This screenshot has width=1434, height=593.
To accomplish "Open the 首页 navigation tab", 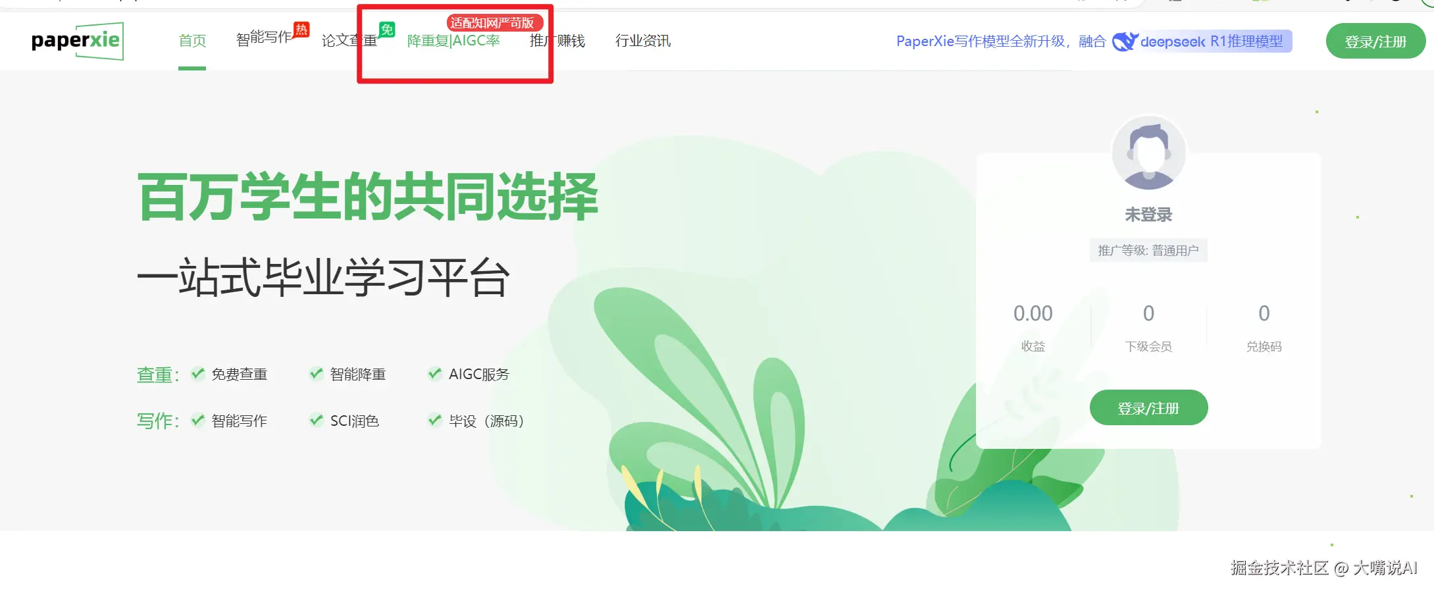I will [192, 41].
